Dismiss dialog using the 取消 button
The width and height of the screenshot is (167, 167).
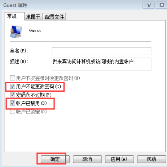point(87,159)
